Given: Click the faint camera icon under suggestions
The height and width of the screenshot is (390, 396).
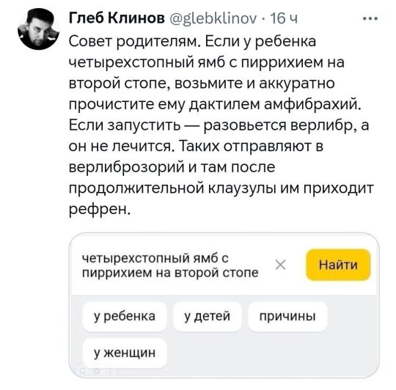Looking at the screenshot, I should [x=97, y=371].
